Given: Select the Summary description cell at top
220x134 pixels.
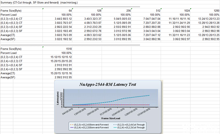Looking at the screenshot, I should (39, 3).
